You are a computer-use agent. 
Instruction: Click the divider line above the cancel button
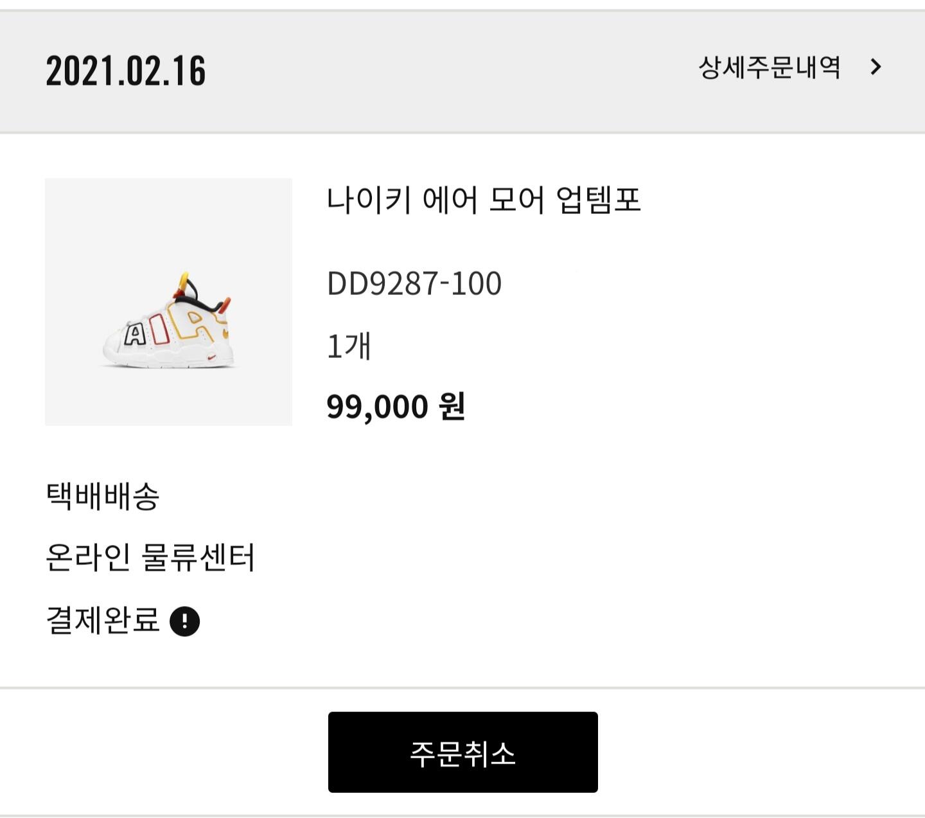pyautogui.click(x=463, y=688)
